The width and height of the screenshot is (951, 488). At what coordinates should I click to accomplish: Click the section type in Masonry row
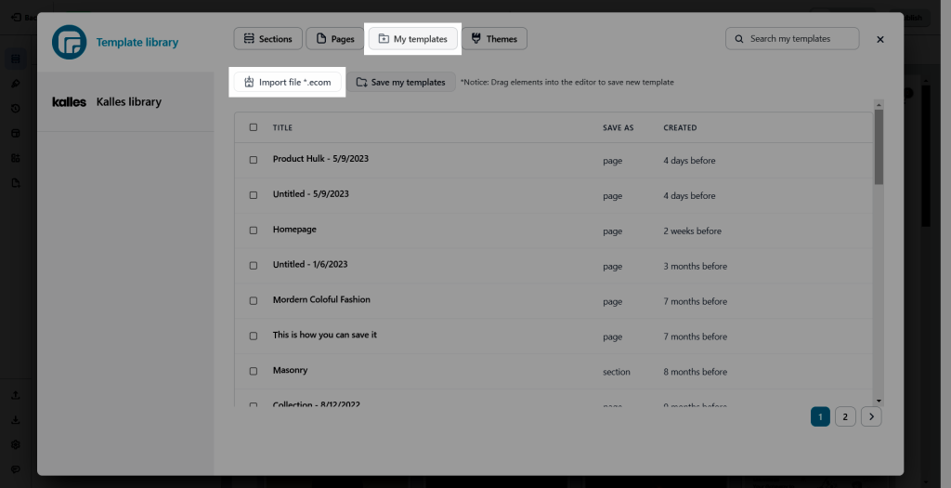617,372
